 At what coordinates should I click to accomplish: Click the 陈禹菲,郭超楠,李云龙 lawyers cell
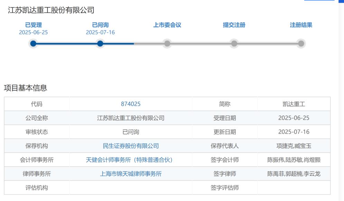294,174
